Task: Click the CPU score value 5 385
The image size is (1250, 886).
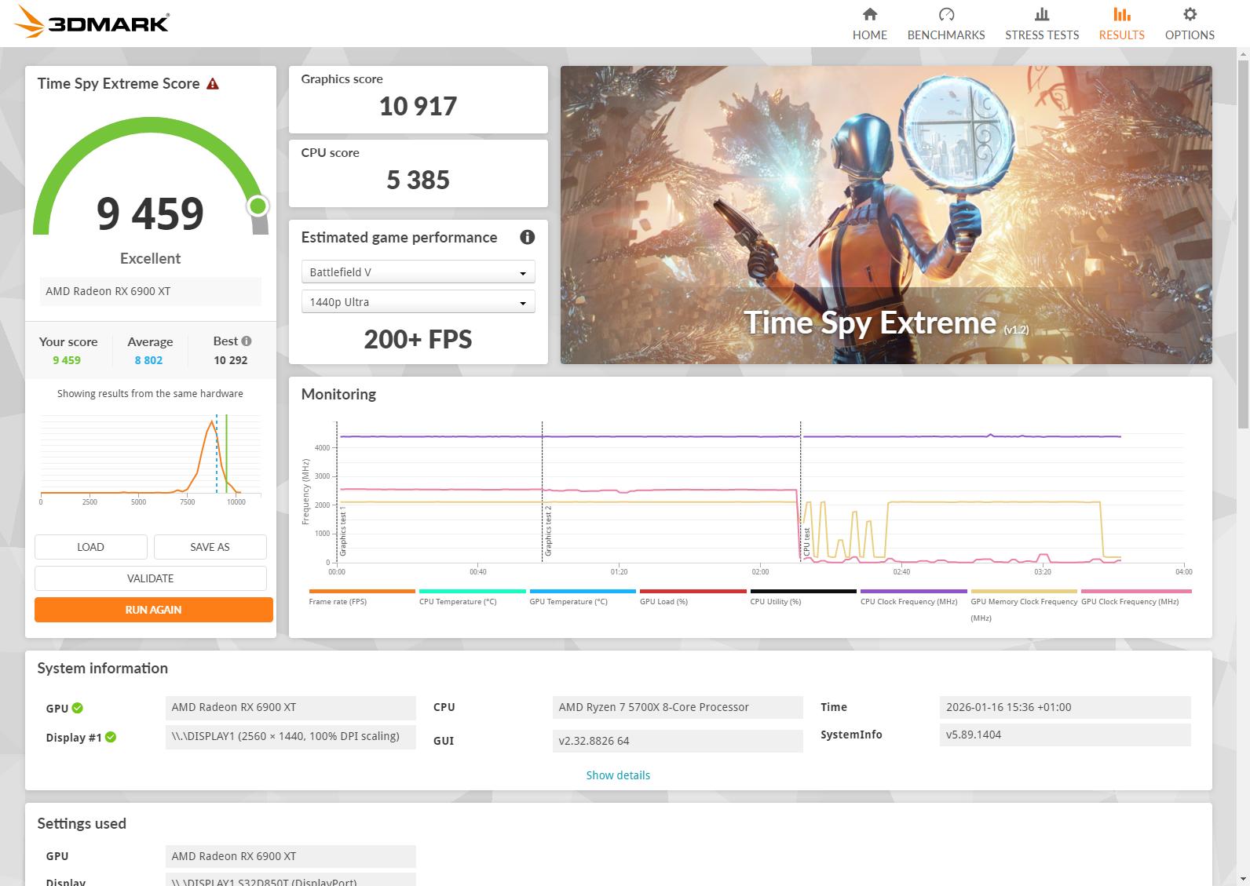Action: pos(418,180)
